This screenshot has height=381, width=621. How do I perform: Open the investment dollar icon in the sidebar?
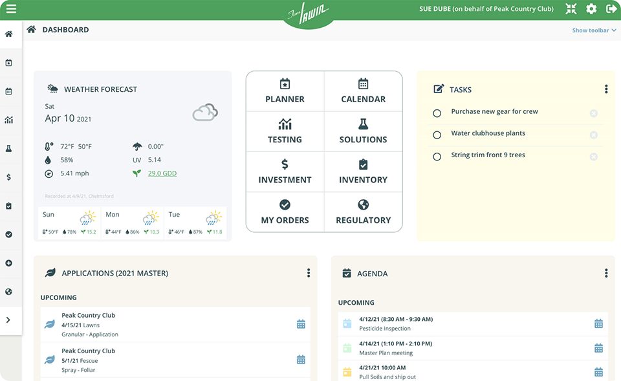(x=8, y=177)
